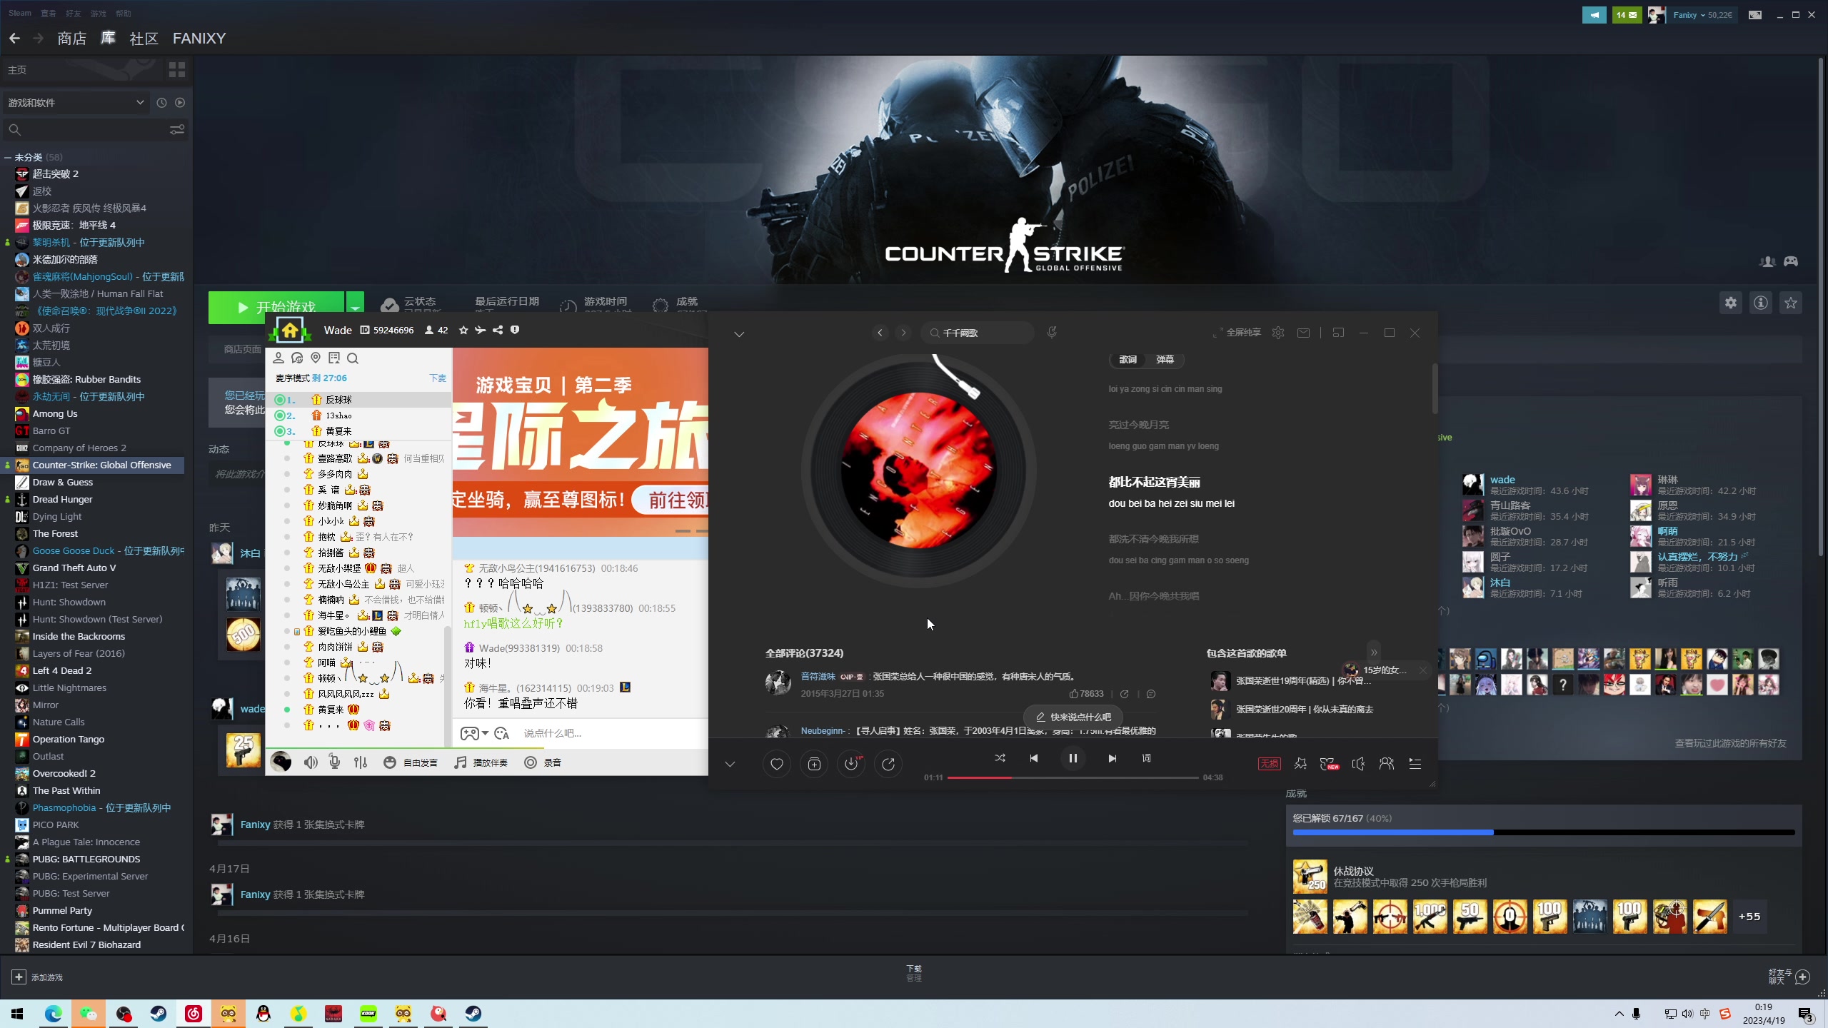Toggle shuffle playback mode

point(1000,758)
